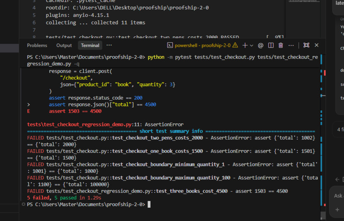Viewport: 344px width, 221px height.
Task: Click editor line number 7
Action: 34,30
